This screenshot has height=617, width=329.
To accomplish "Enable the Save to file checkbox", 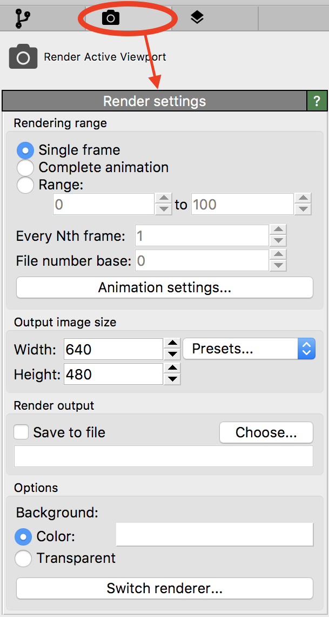I will [22, 432].
